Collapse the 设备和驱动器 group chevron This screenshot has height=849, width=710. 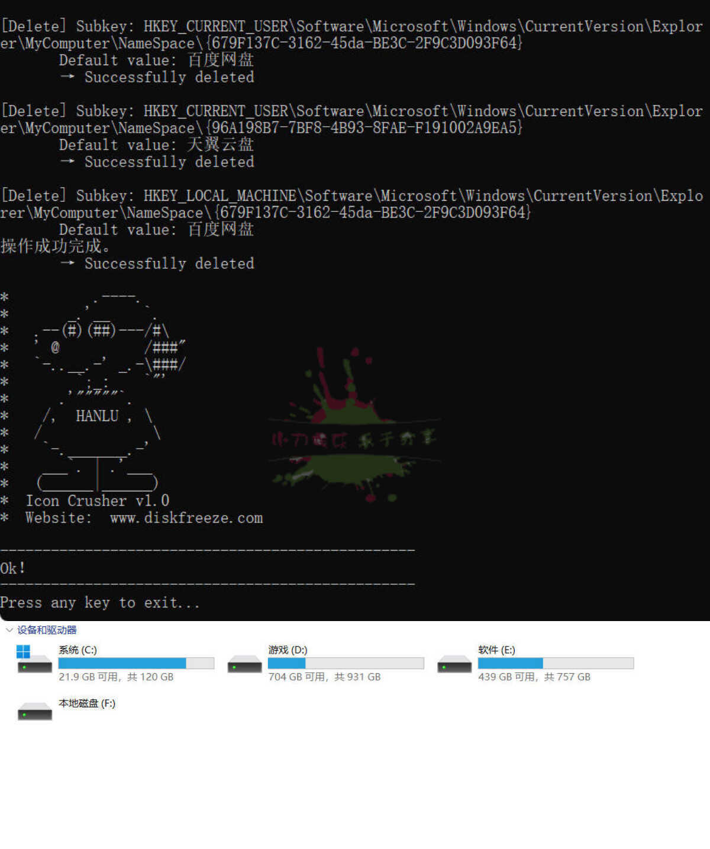point(9,630)
